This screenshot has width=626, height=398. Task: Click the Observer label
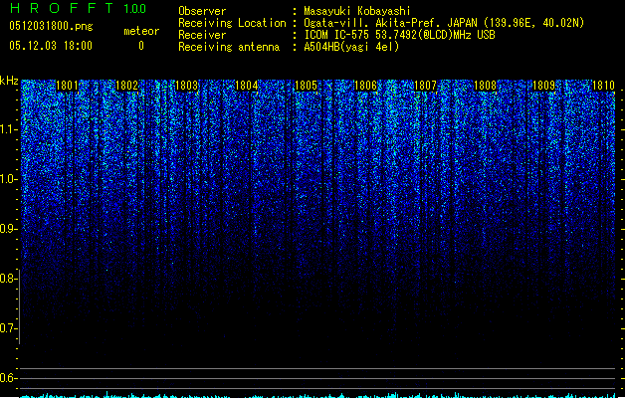pyautogui.click(x=202, y=11)
